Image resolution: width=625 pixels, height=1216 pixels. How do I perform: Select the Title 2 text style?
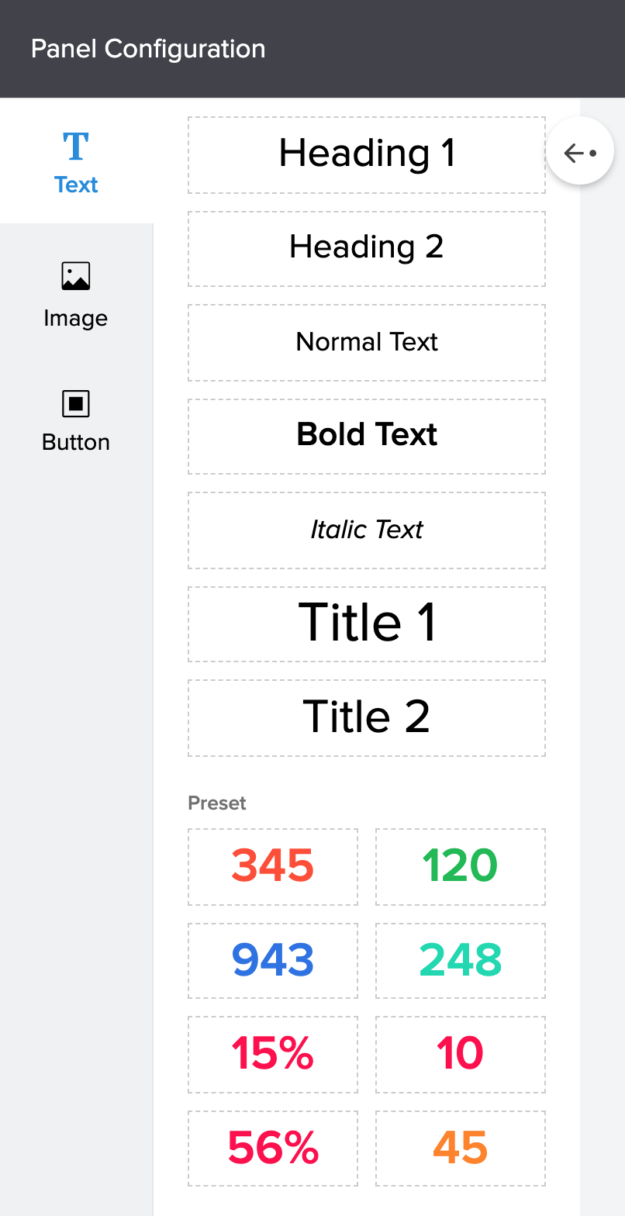point(367,717)
